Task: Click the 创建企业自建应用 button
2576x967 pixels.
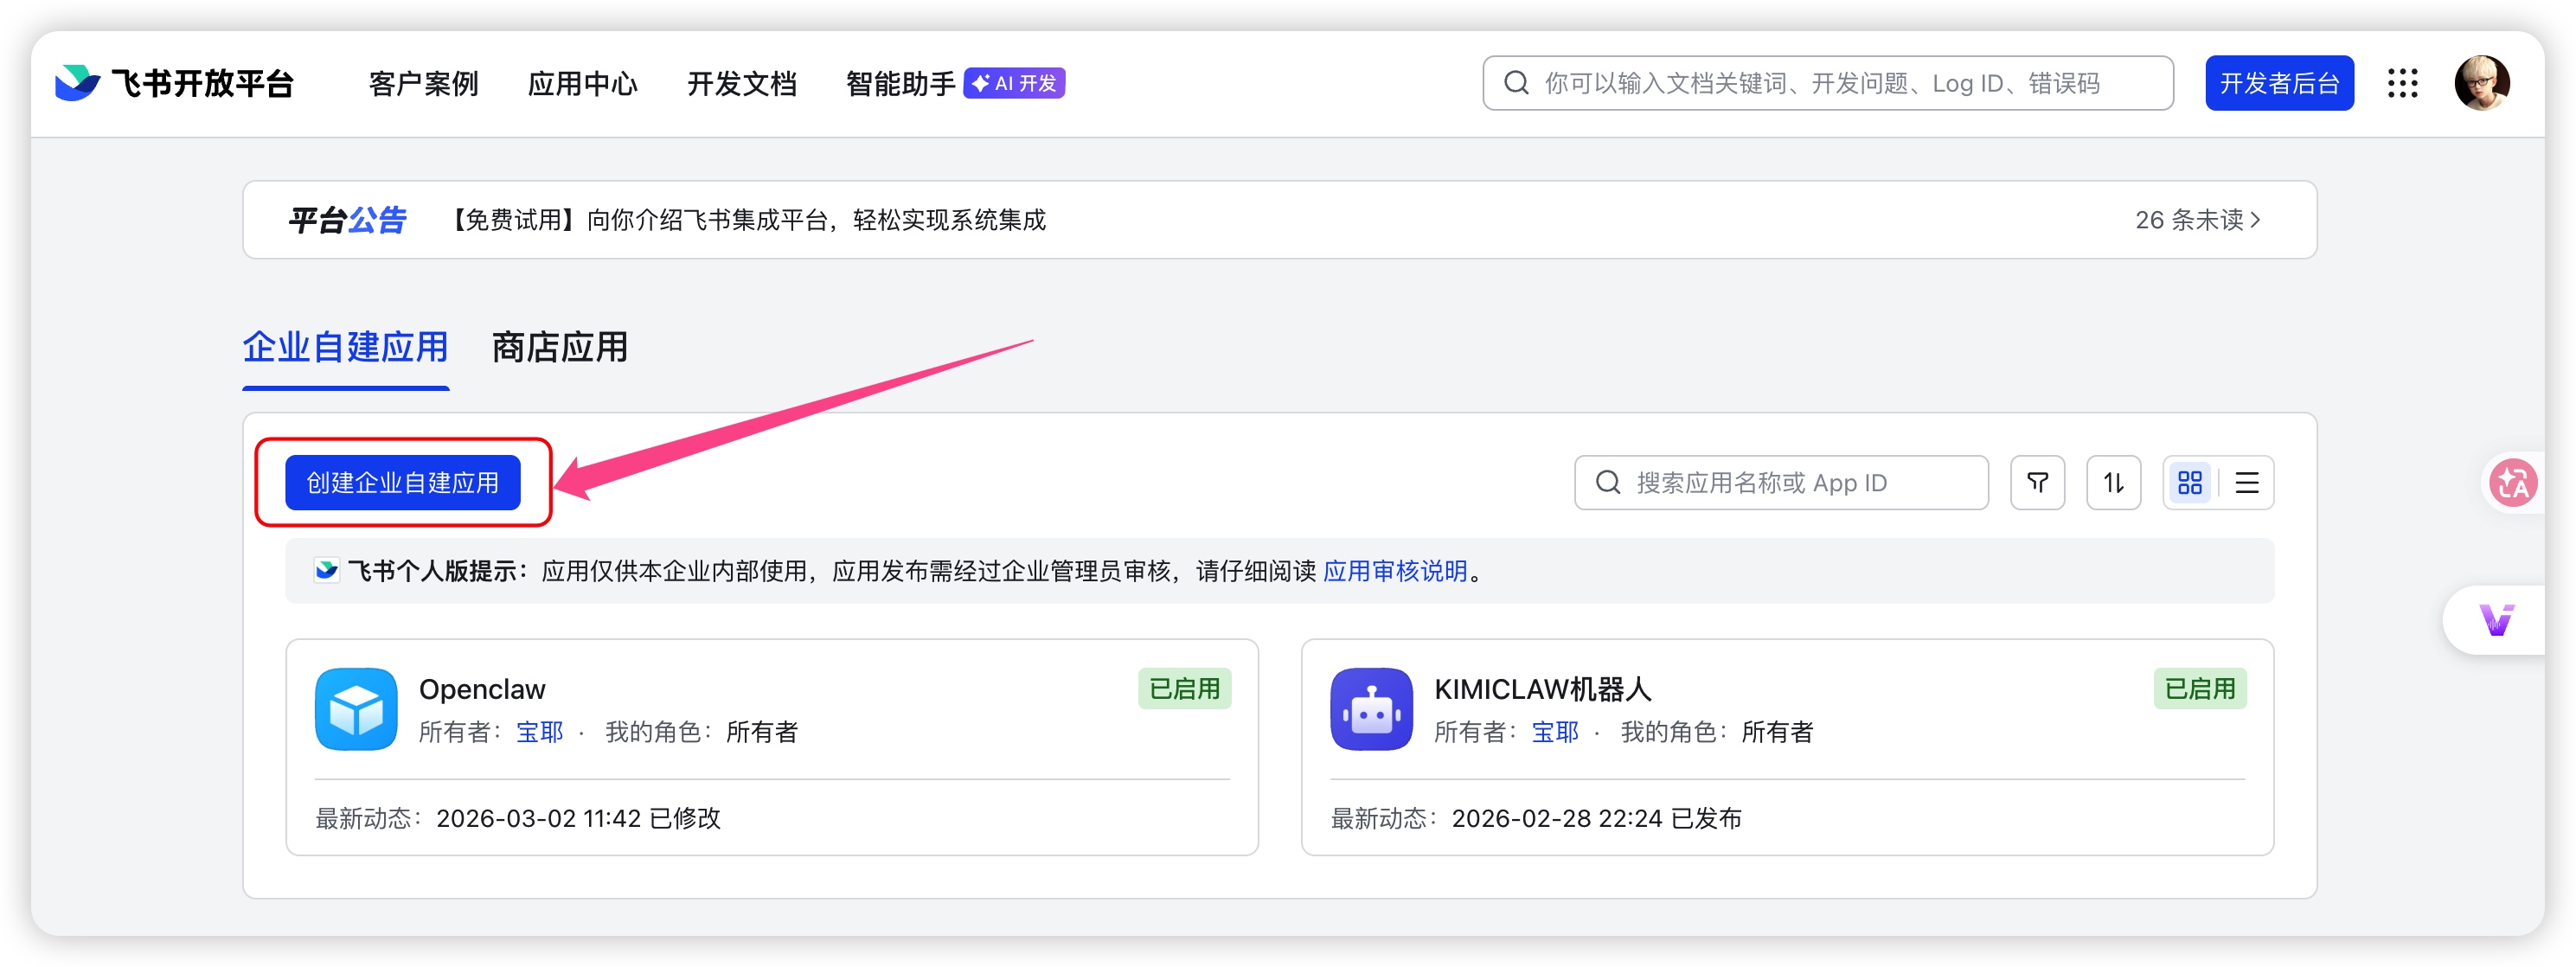Action: pos(402,483)
